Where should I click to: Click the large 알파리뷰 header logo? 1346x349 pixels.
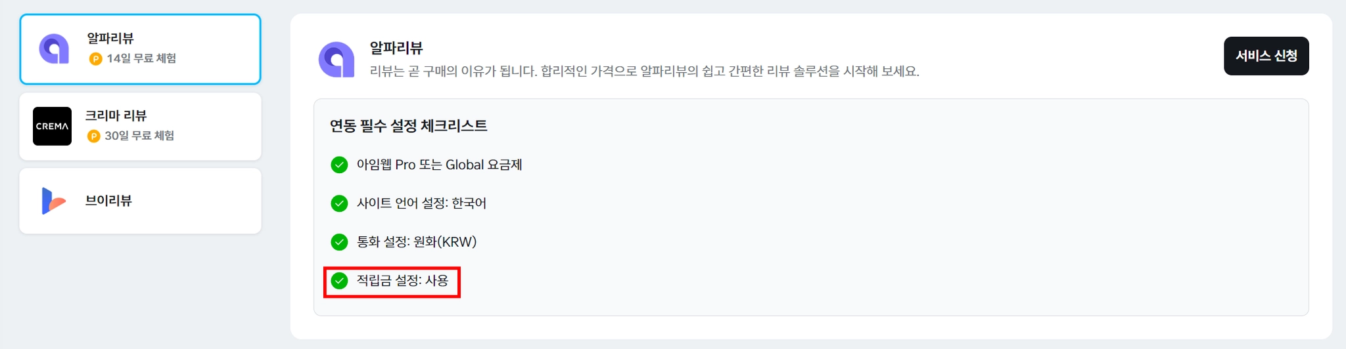pos(336,60)
